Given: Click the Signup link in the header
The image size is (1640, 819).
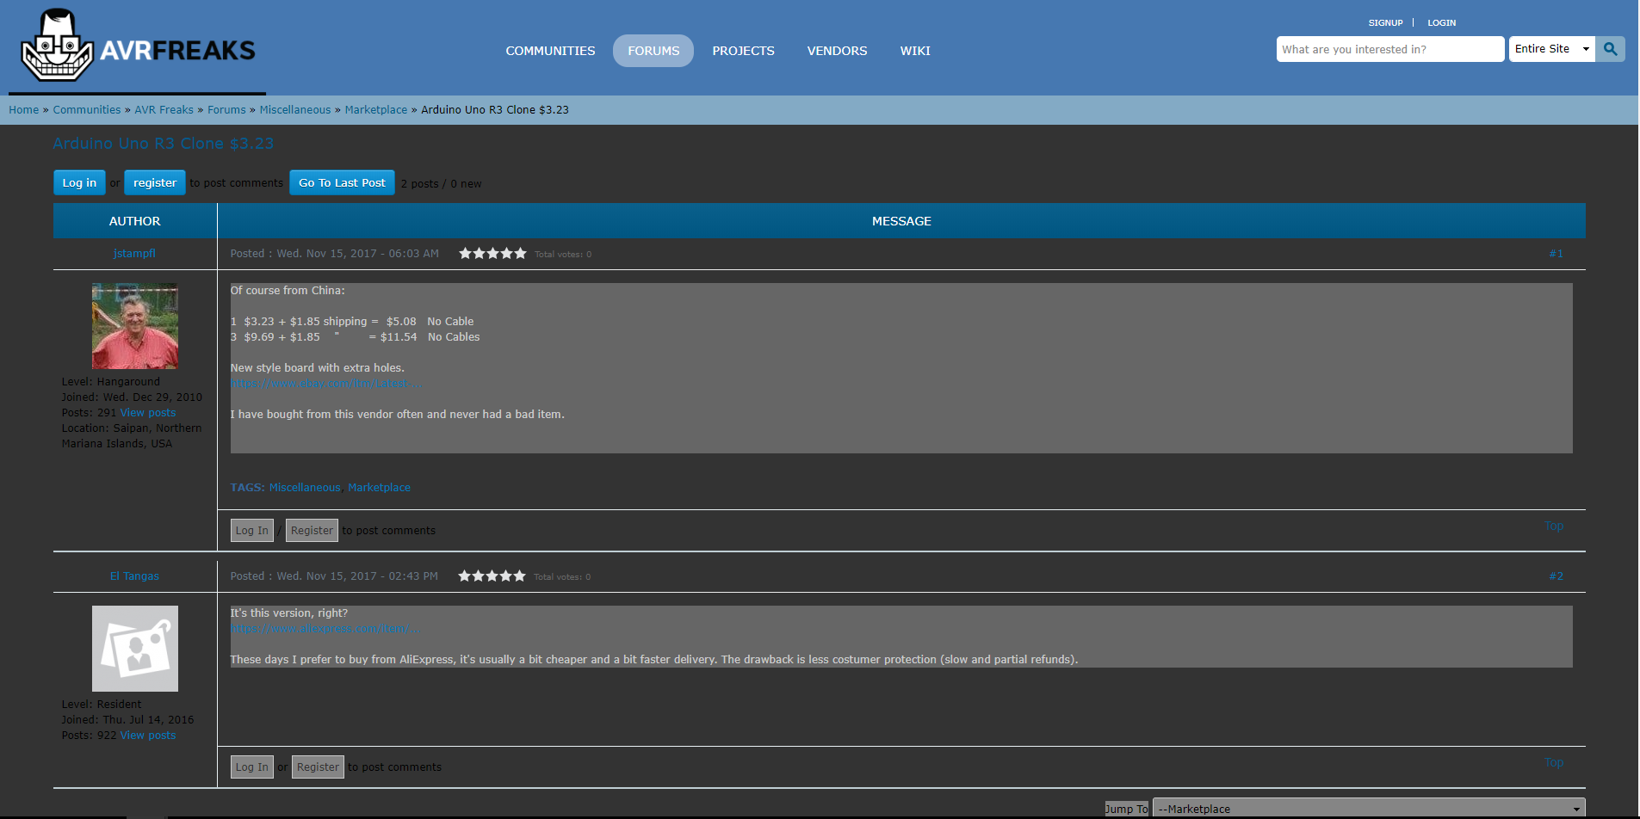Looking at the screenshot, I should pos(1385,23).
